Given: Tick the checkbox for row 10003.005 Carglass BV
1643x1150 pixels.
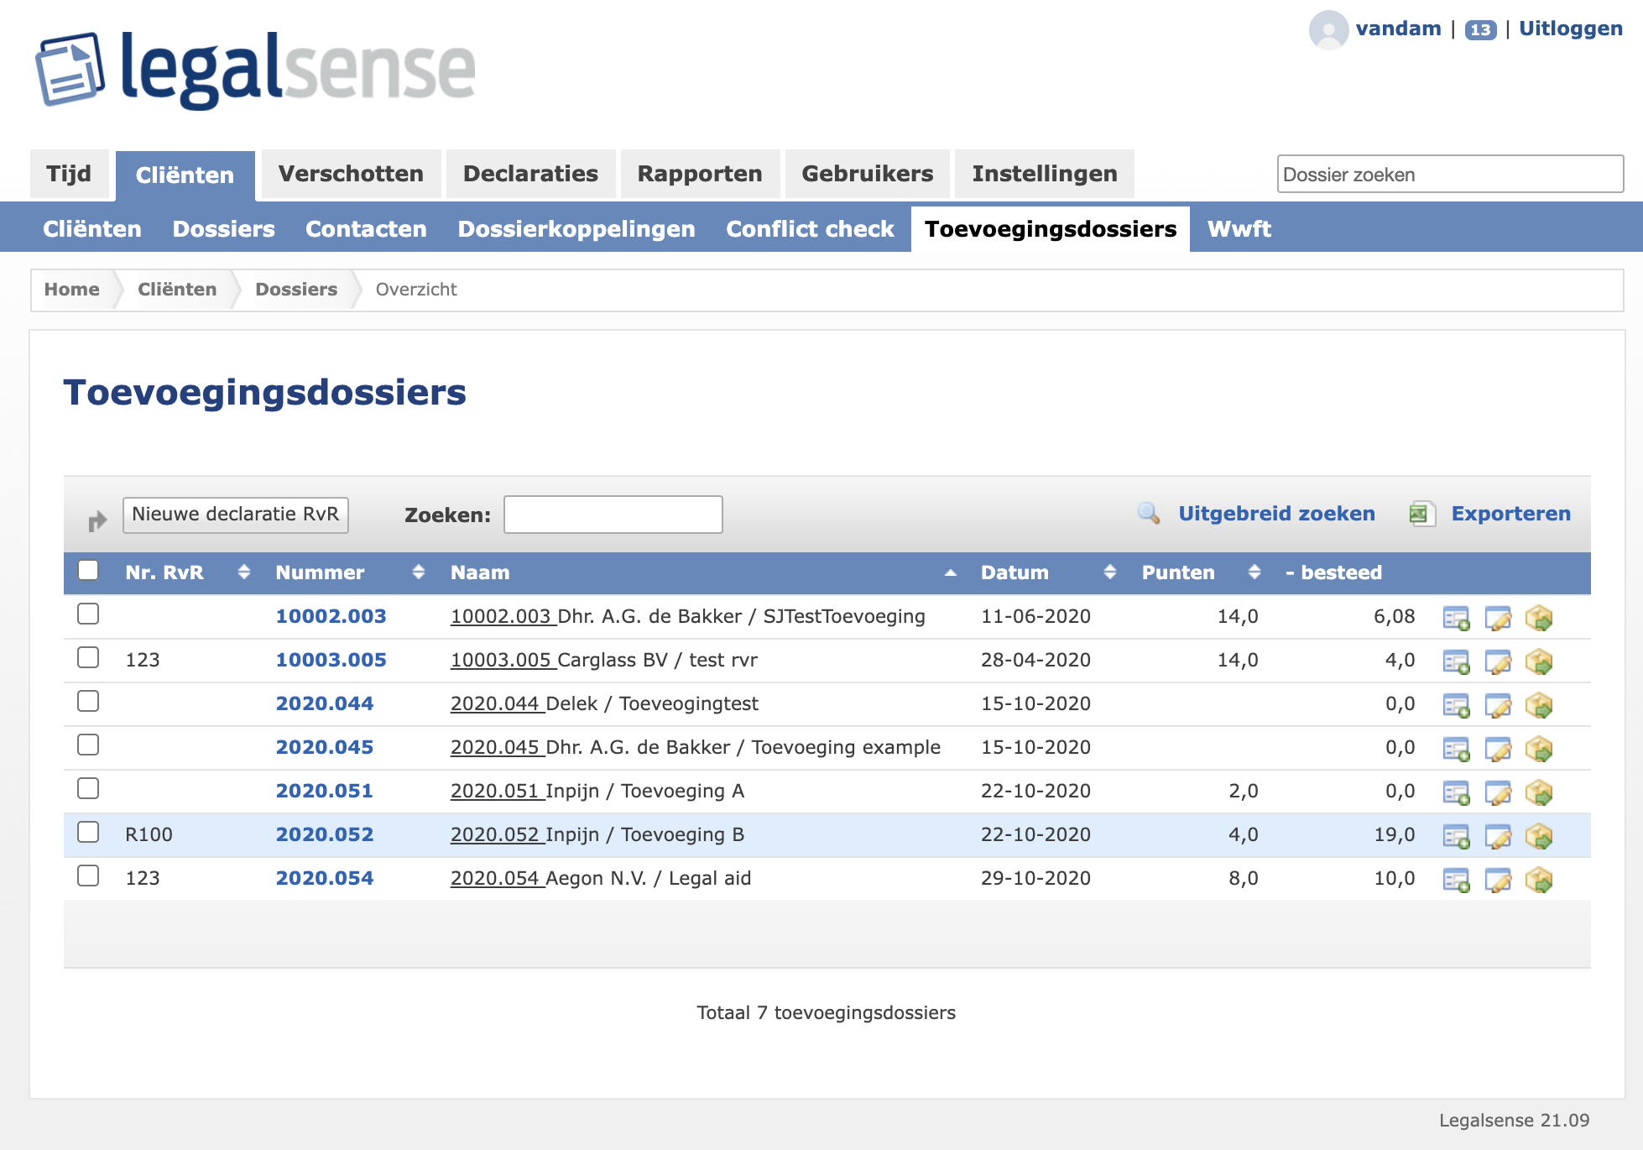Looking at the screenshot, I should pos(88,656).
